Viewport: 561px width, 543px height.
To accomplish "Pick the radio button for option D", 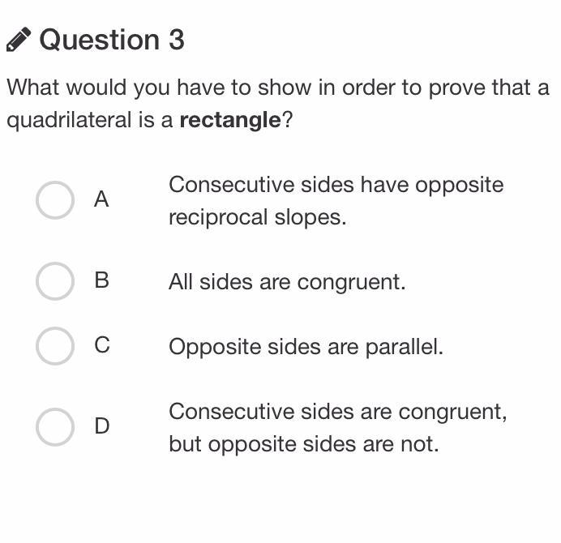I will [x=55, y=426].
